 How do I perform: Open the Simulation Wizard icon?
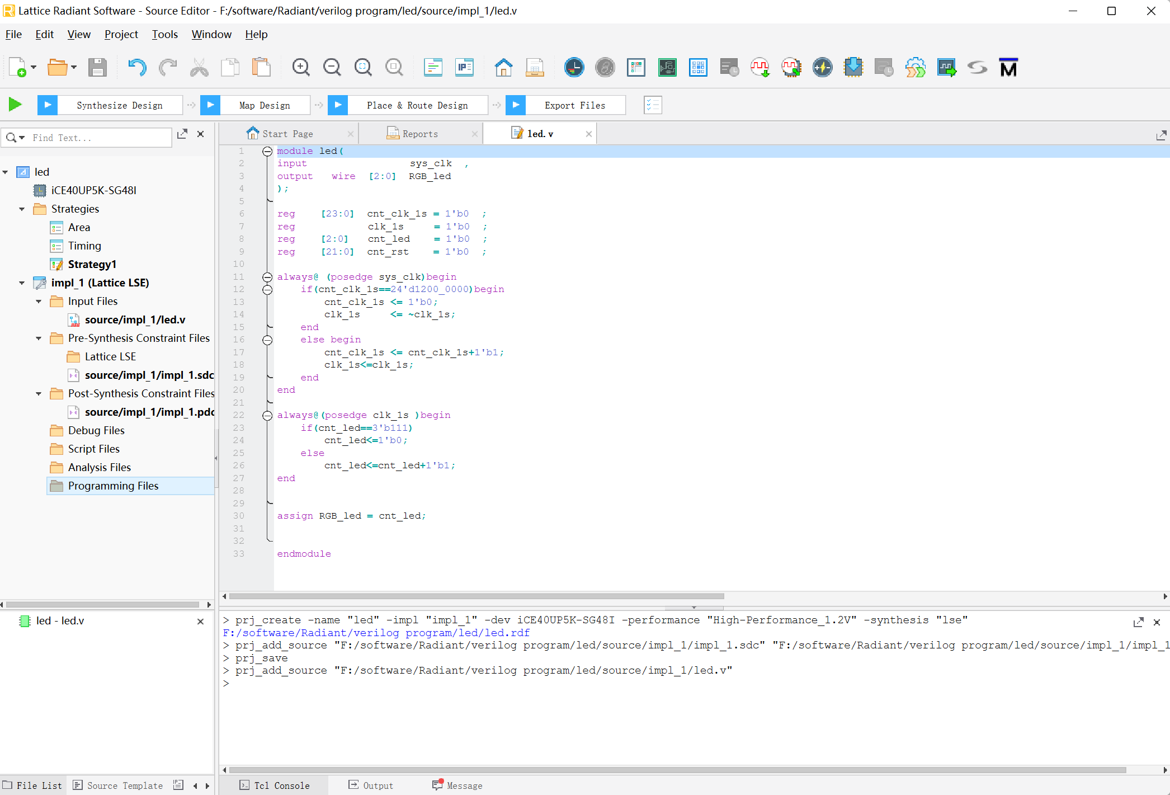coord(947,68)
